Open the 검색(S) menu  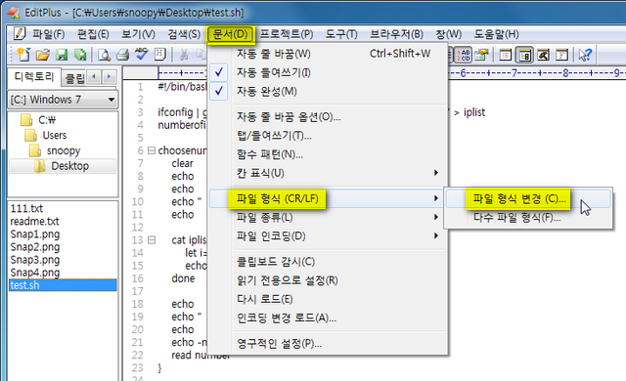184,34
